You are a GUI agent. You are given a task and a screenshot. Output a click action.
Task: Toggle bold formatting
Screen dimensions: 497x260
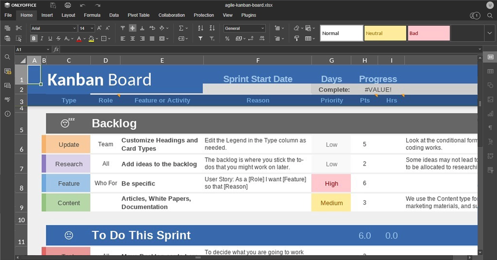pyautogui.click(x=33, y=38)
